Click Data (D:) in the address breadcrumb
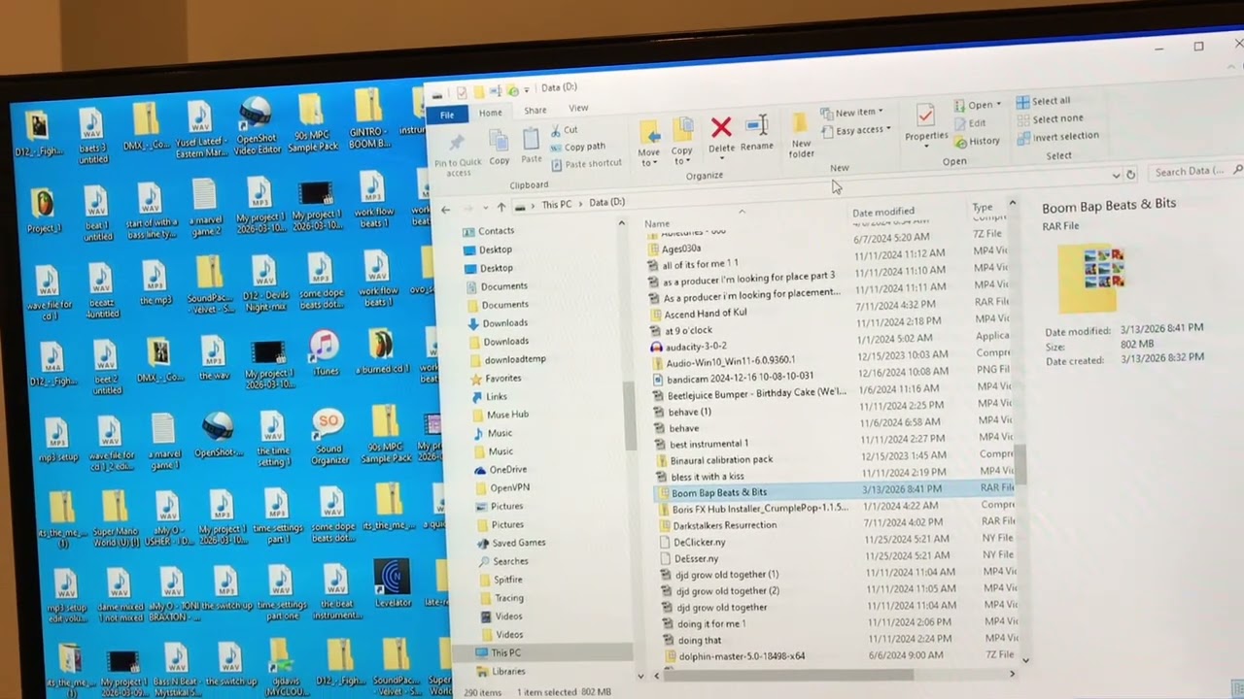The image size is (1244, 699). 606,202
